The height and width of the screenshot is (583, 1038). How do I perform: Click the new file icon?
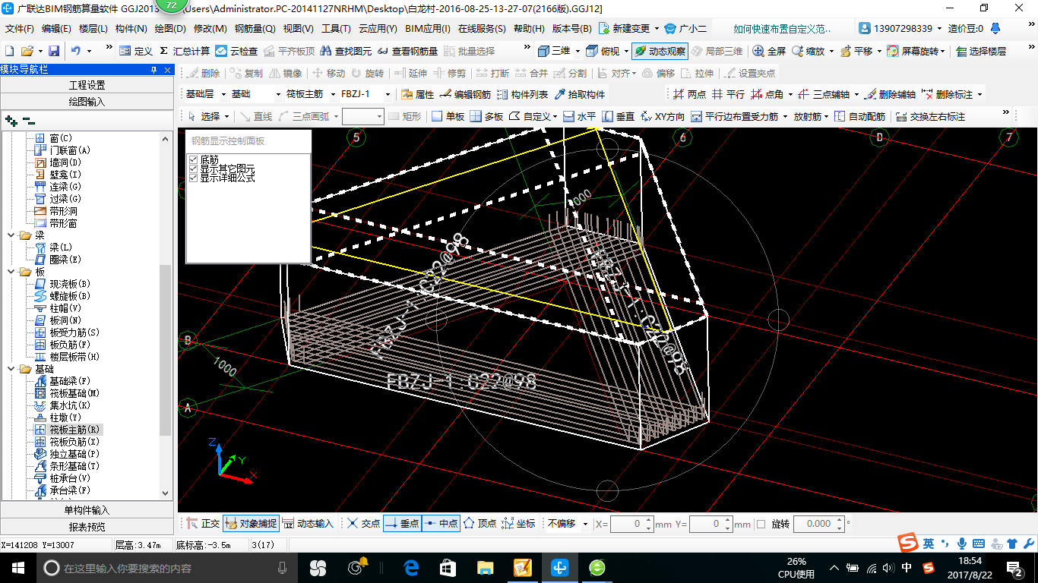10,51
